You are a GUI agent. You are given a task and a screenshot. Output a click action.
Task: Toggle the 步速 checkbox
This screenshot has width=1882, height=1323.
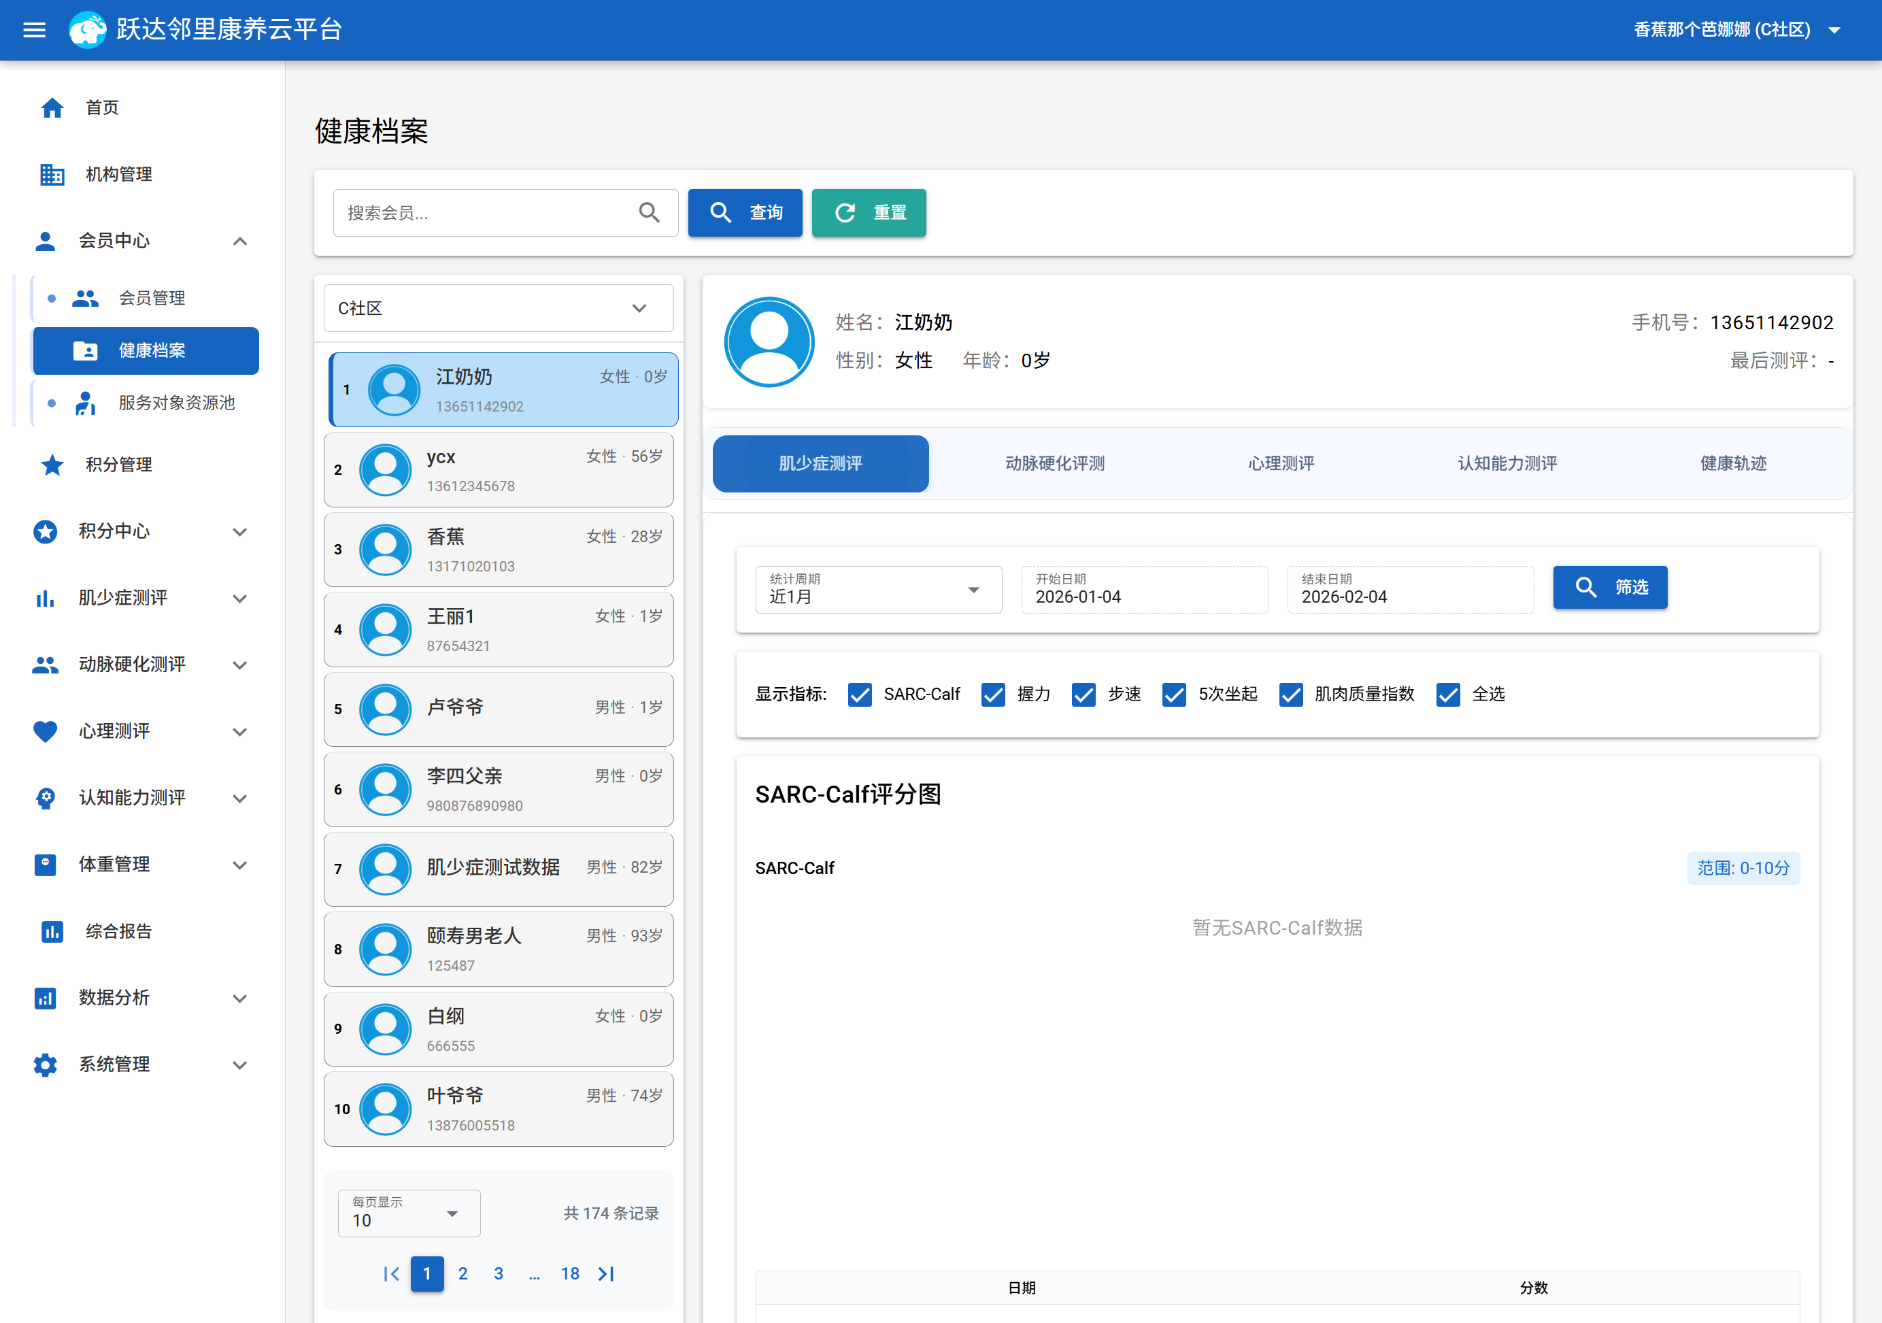pyautogui.click(x=1083, y=695)
